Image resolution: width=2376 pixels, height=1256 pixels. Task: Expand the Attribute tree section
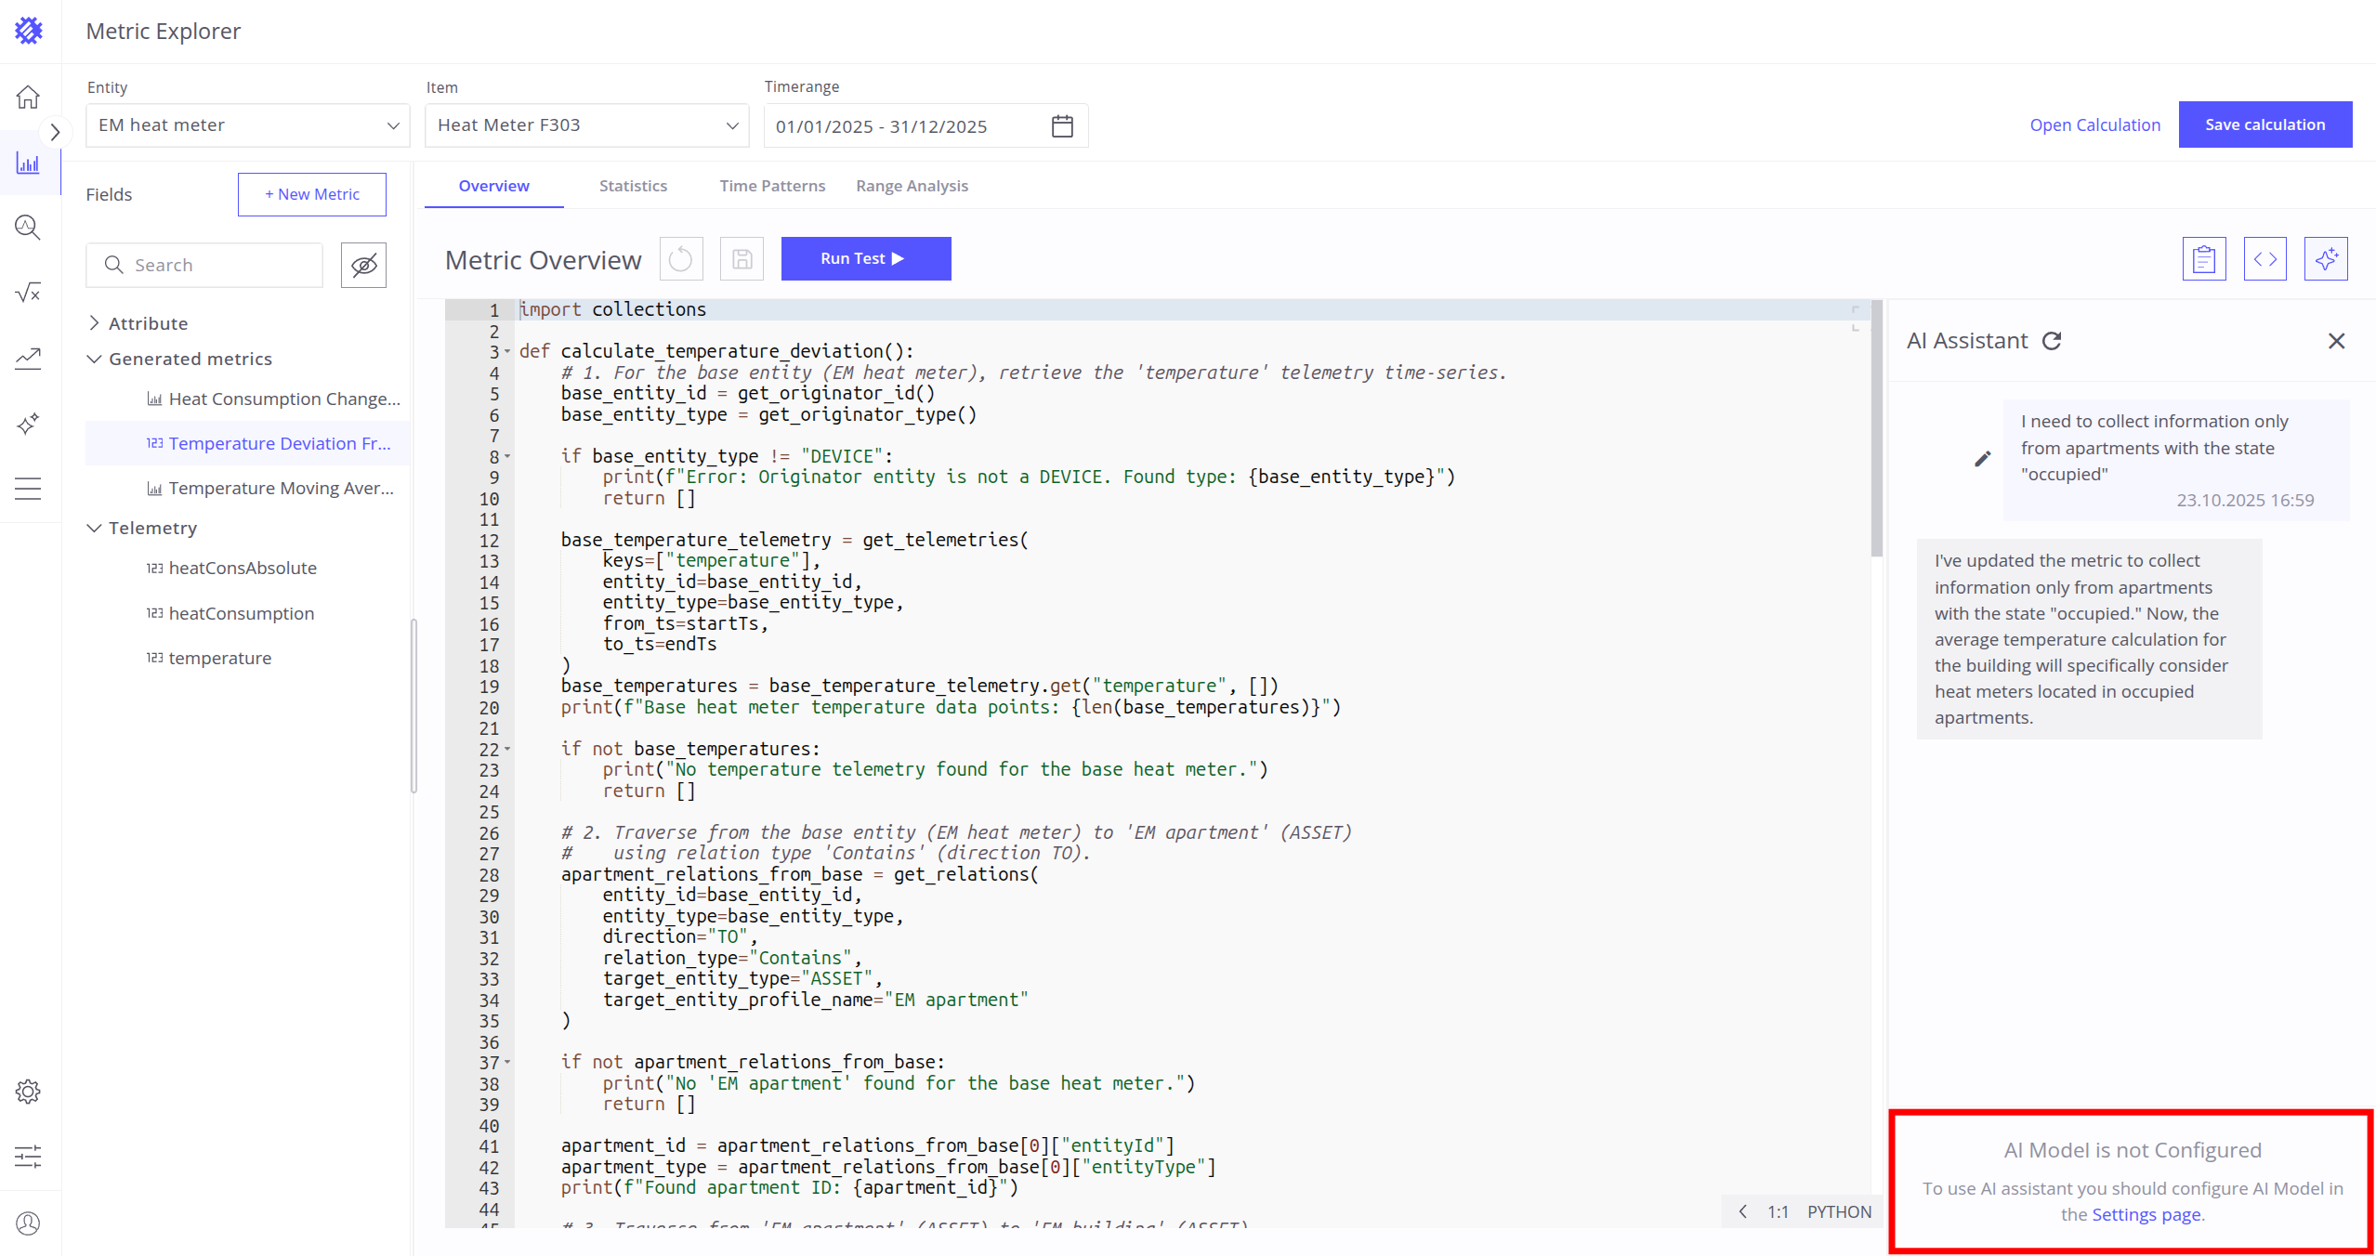tap(94, 323)
